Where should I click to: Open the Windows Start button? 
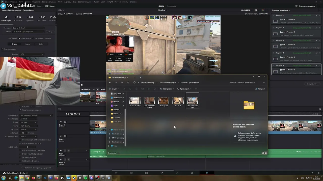(4, 178)
